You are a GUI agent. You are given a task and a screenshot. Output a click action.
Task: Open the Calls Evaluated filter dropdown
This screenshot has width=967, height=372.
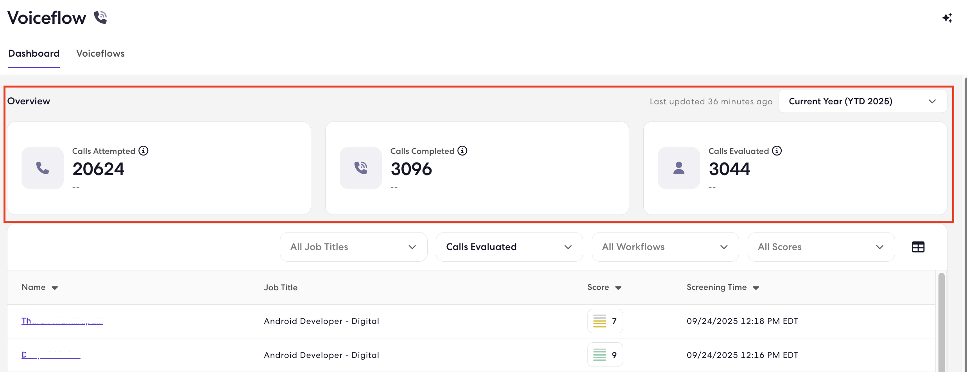click(509, 247)
